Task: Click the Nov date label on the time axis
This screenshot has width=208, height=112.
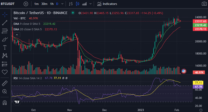Action: [x=70, y=110]
